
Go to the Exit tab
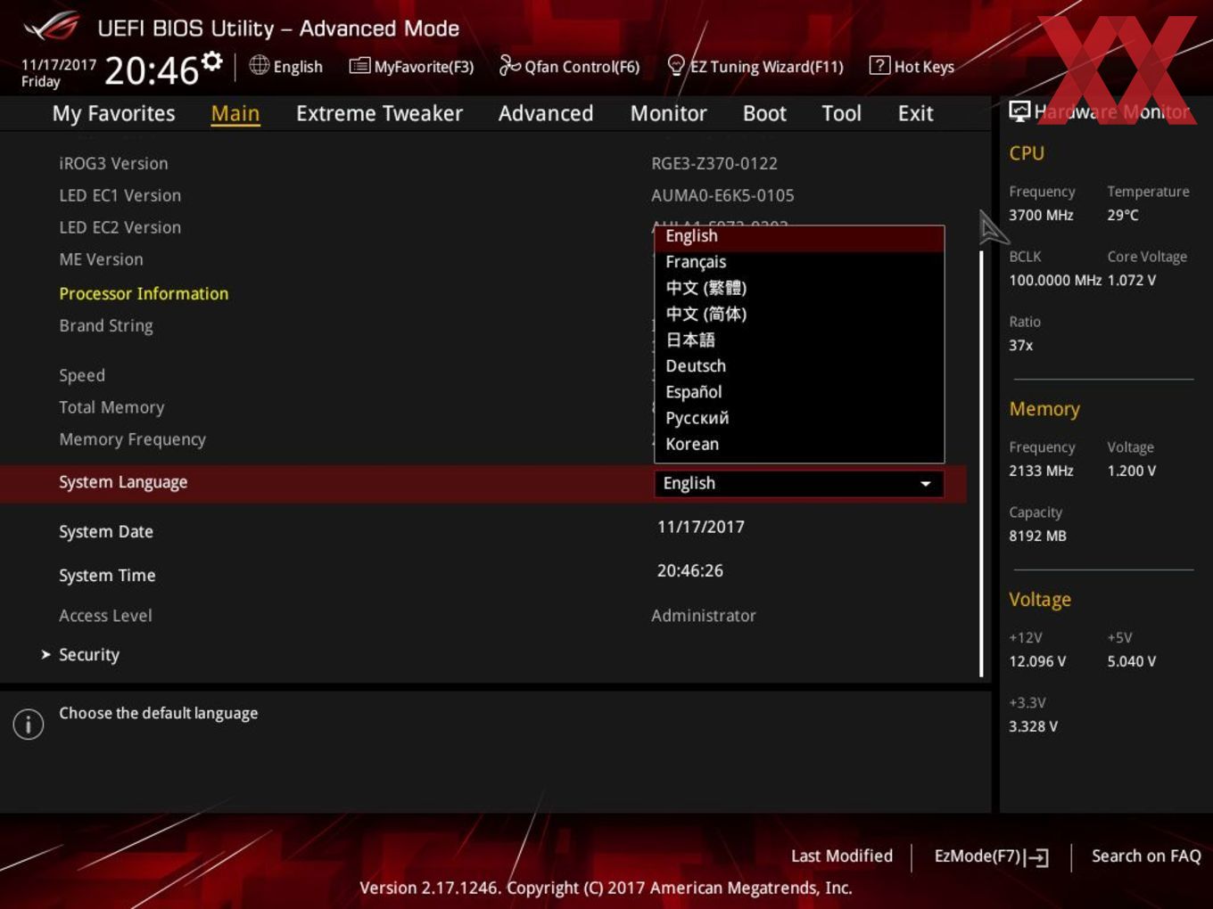(915, 113)
